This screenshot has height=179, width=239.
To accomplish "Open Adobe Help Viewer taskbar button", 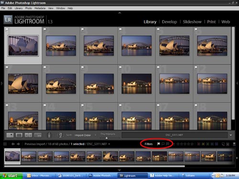I will pyautogui.click(x=163, y=176).
